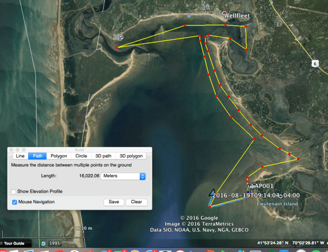The width and height of the screenshot is (328, 252).
Task: Switch to the Line tab
Action: coord(20,156)
